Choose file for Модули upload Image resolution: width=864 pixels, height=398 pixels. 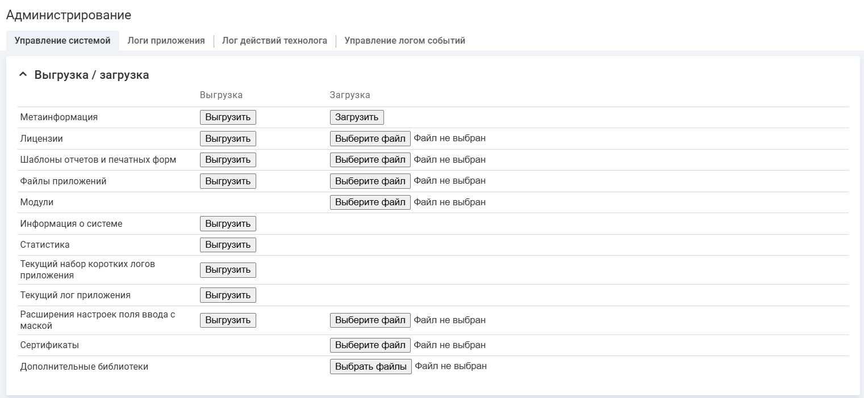370,202
